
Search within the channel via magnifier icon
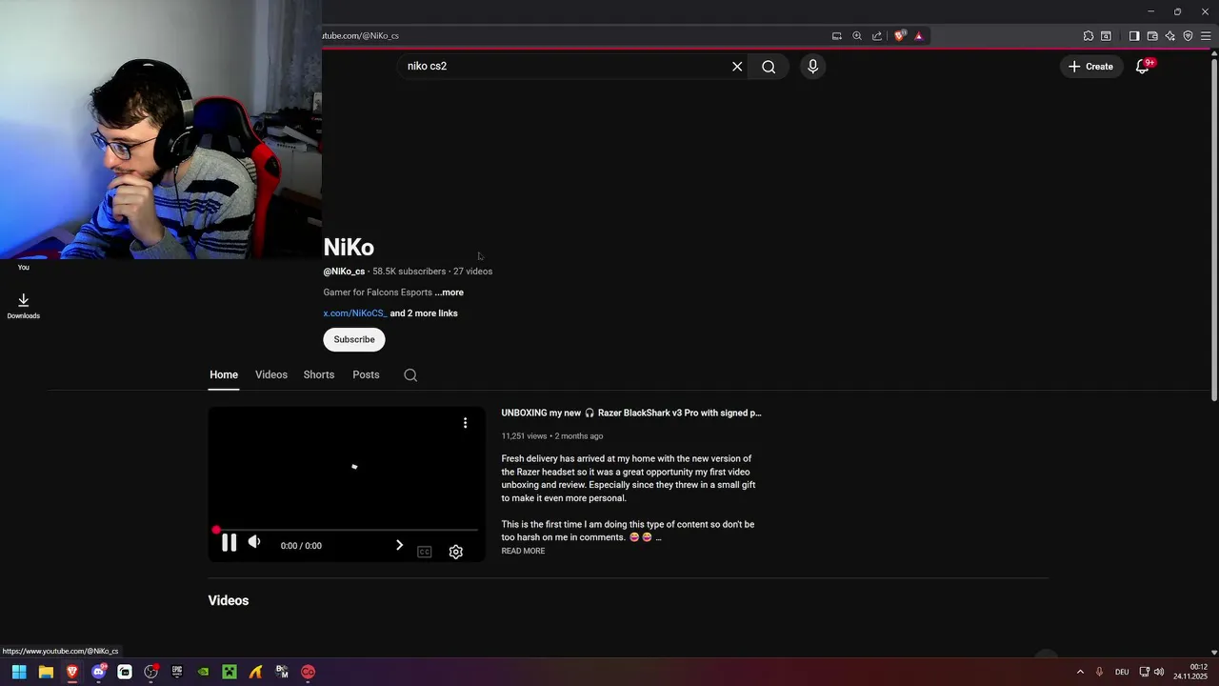click(x=410, y=375)
